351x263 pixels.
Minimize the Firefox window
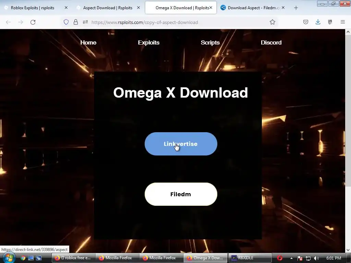tap(322, 3)
